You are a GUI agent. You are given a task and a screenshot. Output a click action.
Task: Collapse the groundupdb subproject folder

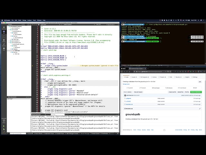(x=9, y=30)
